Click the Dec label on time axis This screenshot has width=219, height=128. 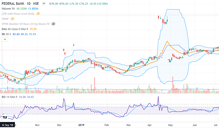tap(59, 125)
